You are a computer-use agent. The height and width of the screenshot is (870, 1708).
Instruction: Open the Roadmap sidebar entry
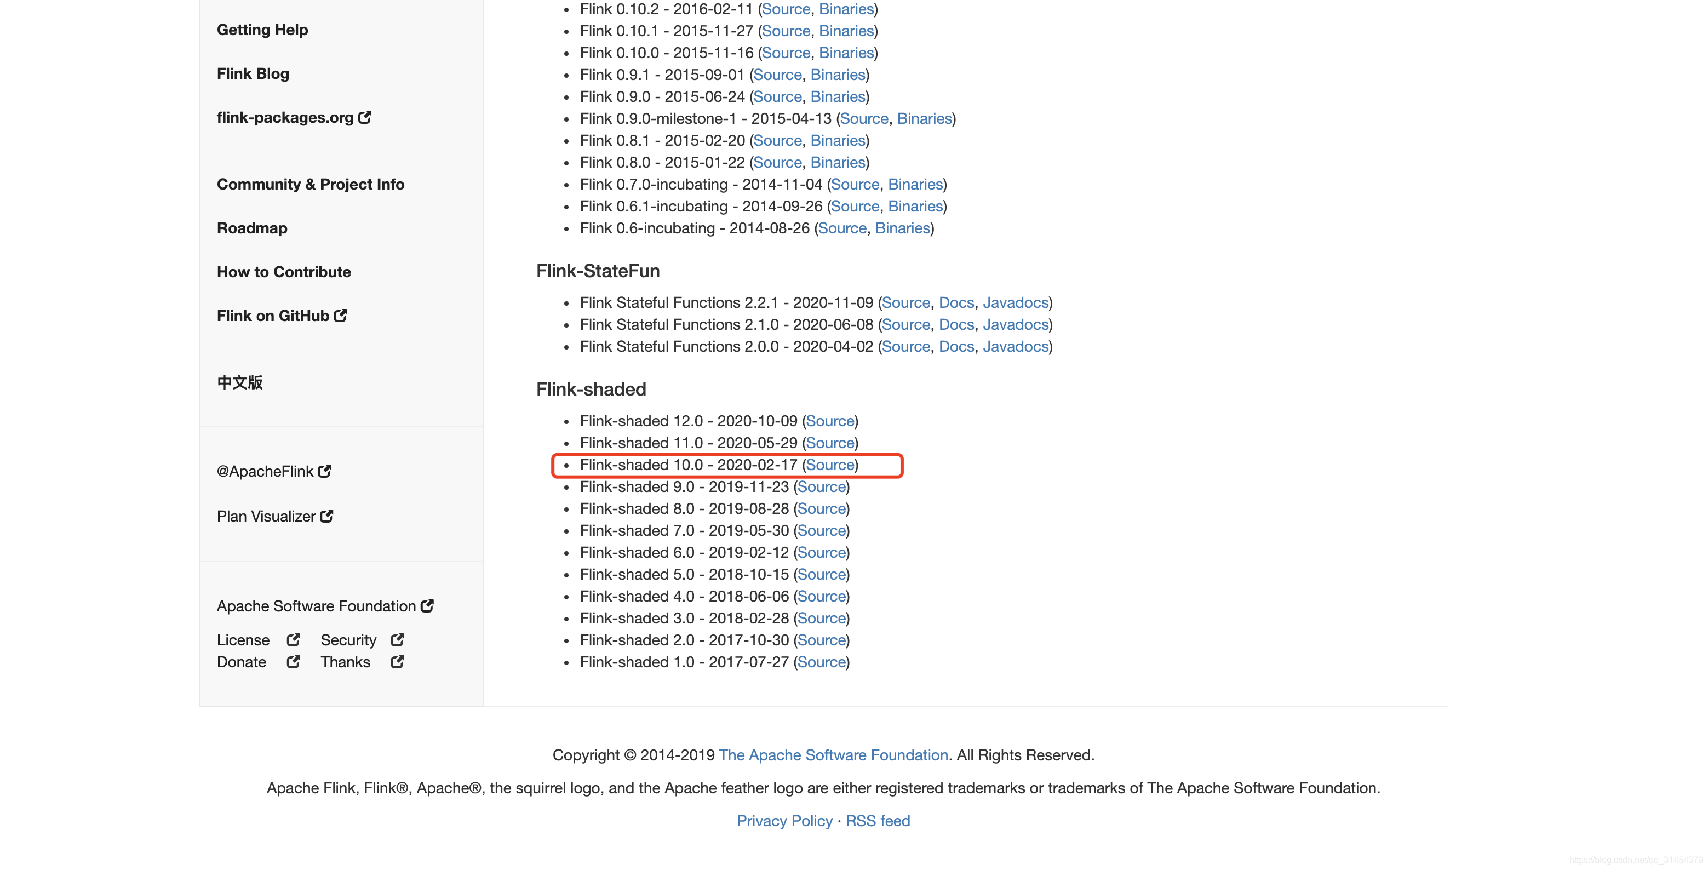point(252,228)
